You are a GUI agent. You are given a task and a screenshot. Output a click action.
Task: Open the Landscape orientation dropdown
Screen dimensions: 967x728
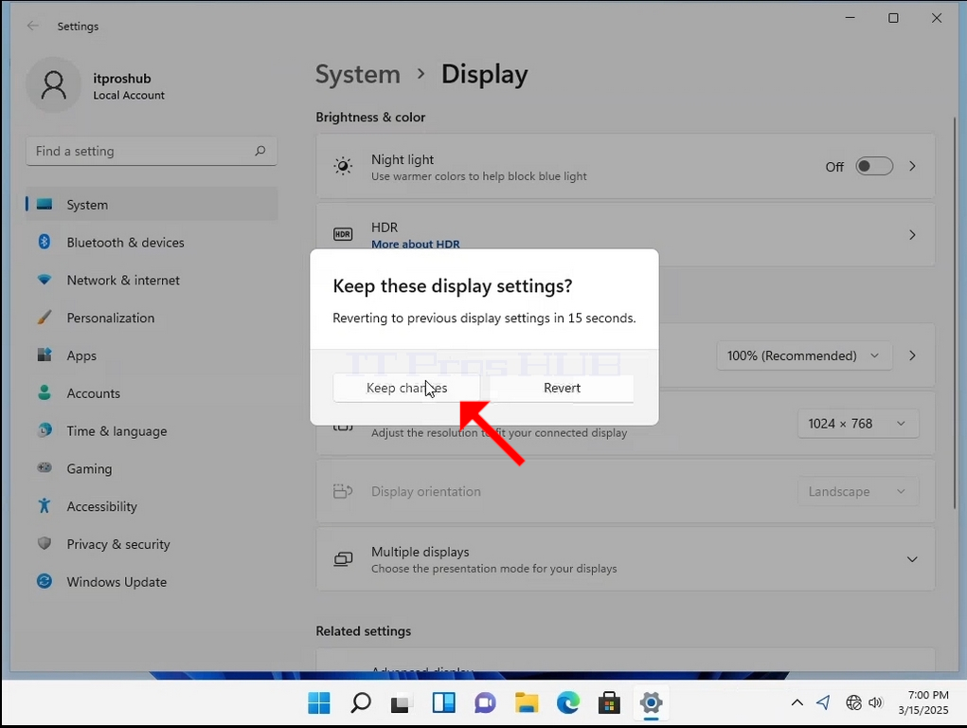tap(857, 492)
